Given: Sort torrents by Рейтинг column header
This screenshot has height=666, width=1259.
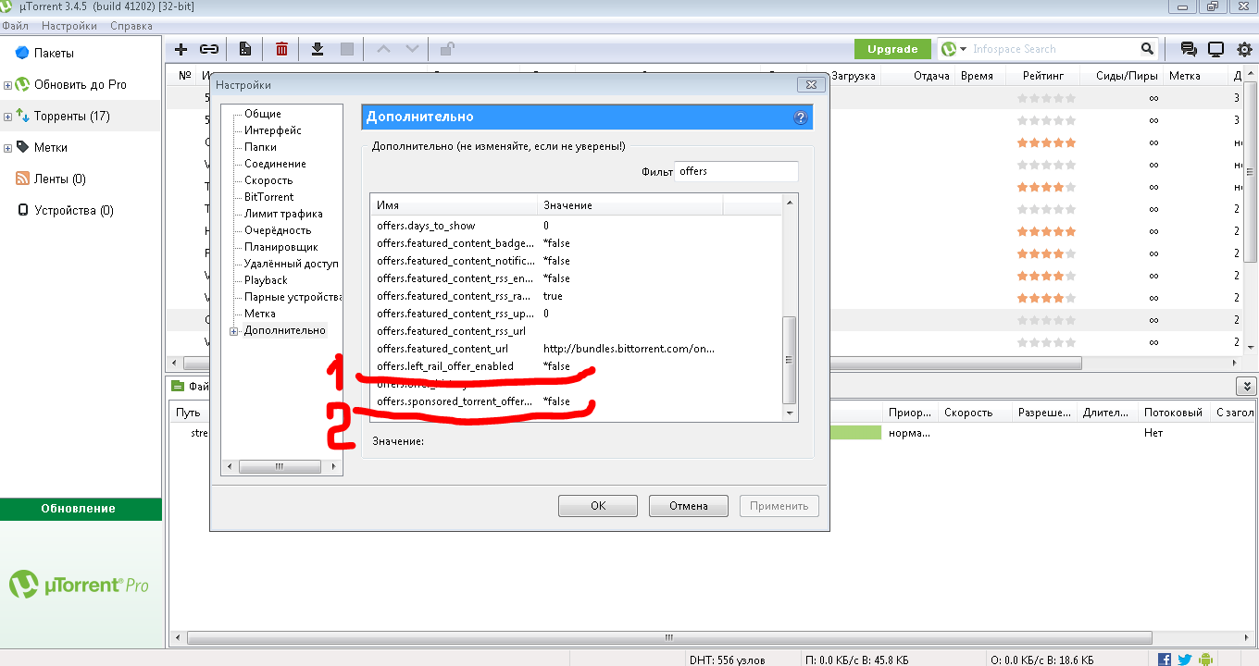Looking at the screenshot, I should pyautogui.click(x=1043, y=76).
